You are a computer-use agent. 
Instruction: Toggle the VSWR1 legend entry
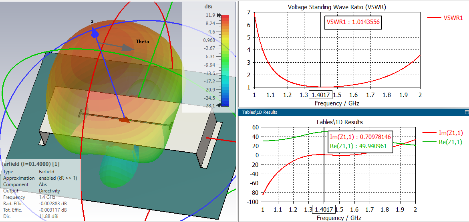point(445,18)
